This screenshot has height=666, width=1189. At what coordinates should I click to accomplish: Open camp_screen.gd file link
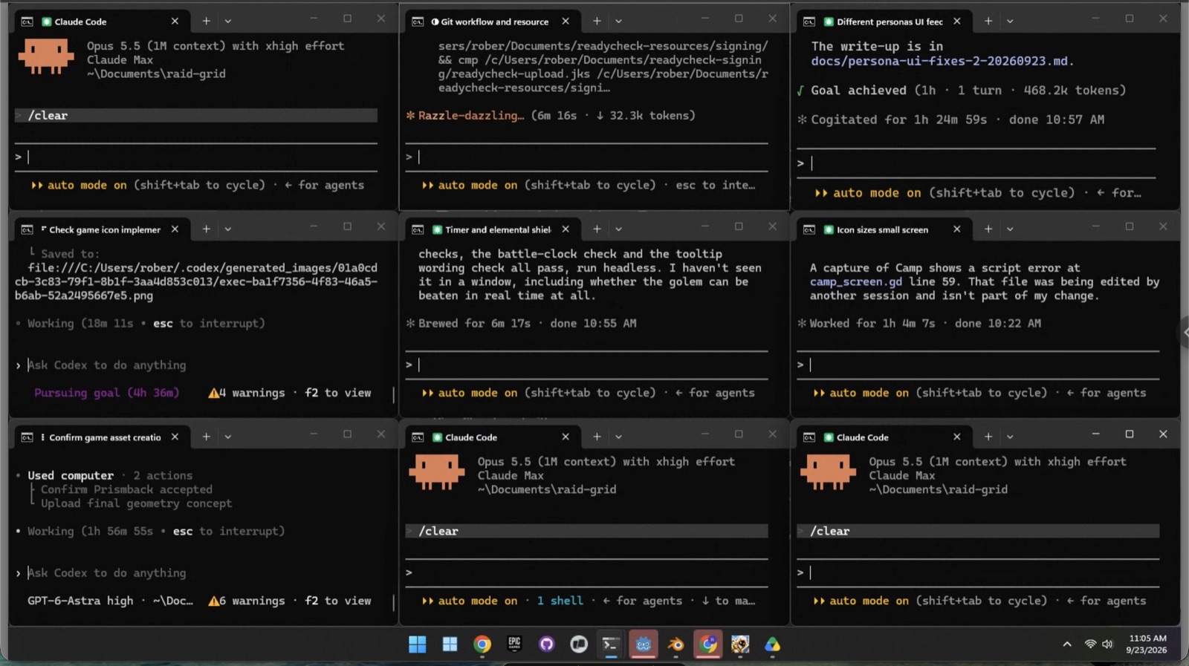(x=856, y=282)
